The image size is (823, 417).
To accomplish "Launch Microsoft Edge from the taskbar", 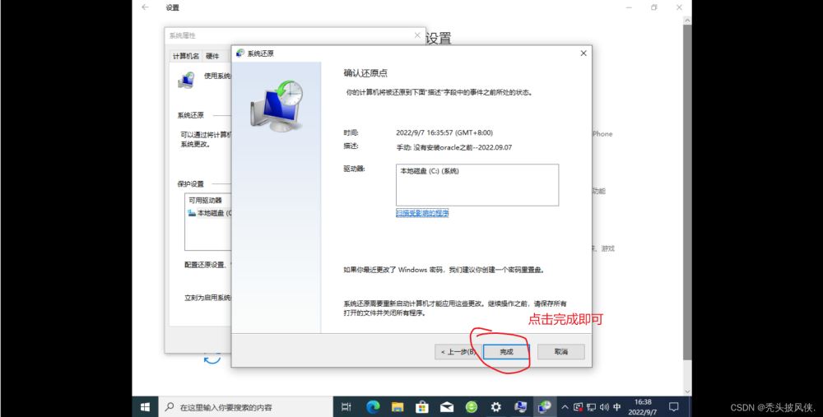I will (x=372, y=406).
